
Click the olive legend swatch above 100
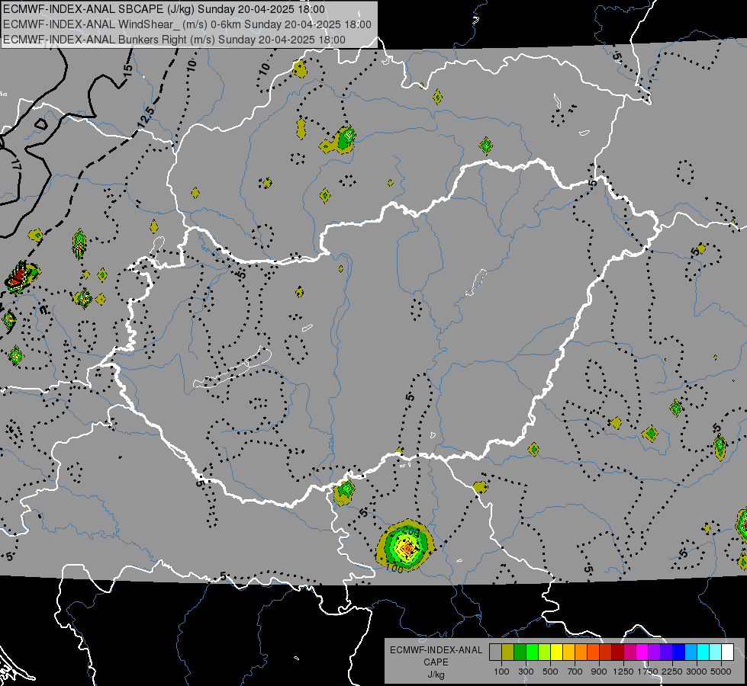[508, 652]
